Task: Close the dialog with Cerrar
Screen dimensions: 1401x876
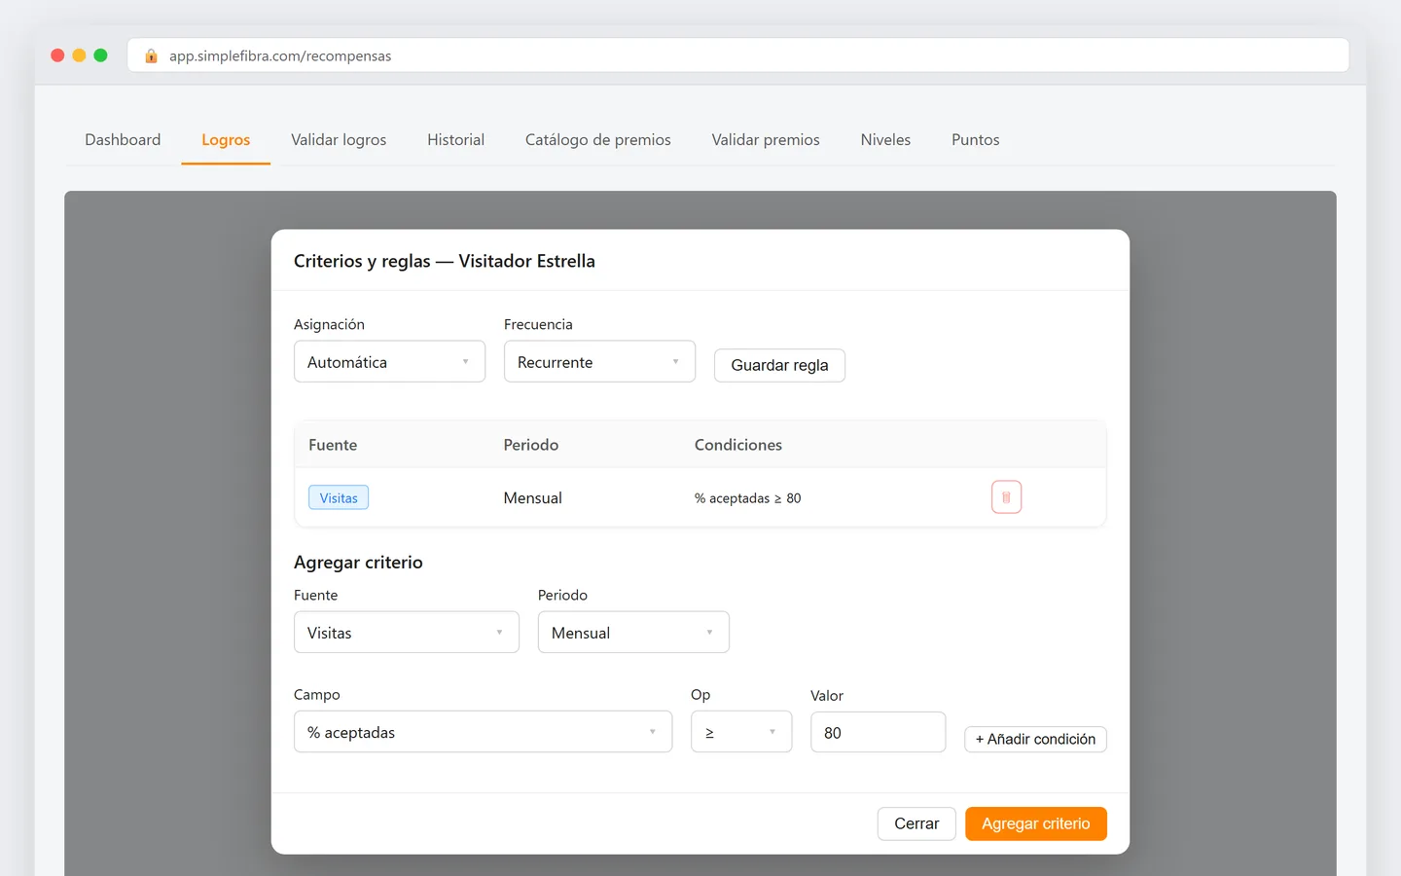Action: click(x=916, y=823)
